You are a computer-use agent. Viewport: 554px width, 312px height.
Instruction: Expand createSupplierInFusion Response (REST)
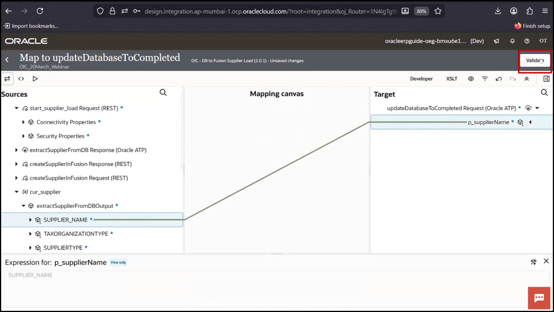(x=16, y=164)
